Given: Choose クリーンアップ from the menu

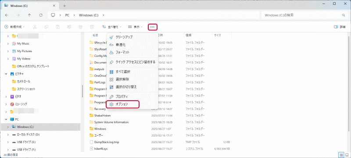Looking at the screenshot, I should point(133,37).
